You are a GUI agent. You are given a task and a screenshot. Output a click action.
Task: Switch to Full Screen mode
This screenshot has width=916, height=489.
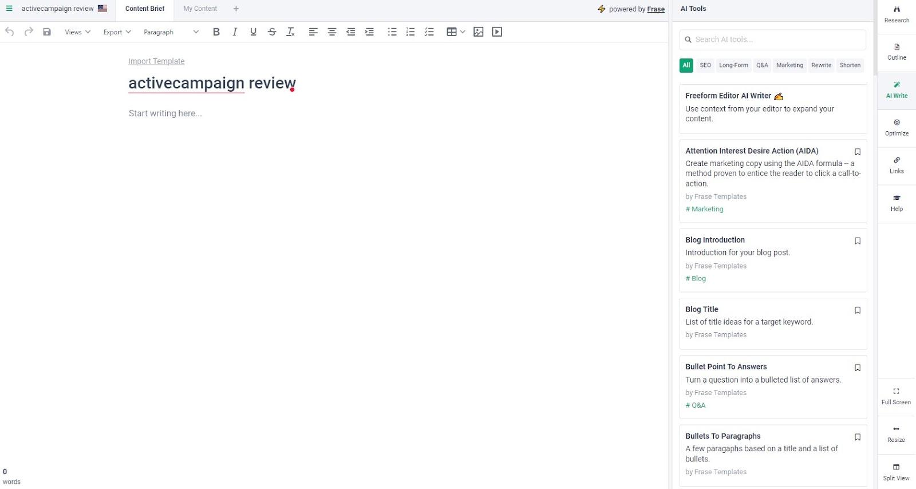click(897, 396)
